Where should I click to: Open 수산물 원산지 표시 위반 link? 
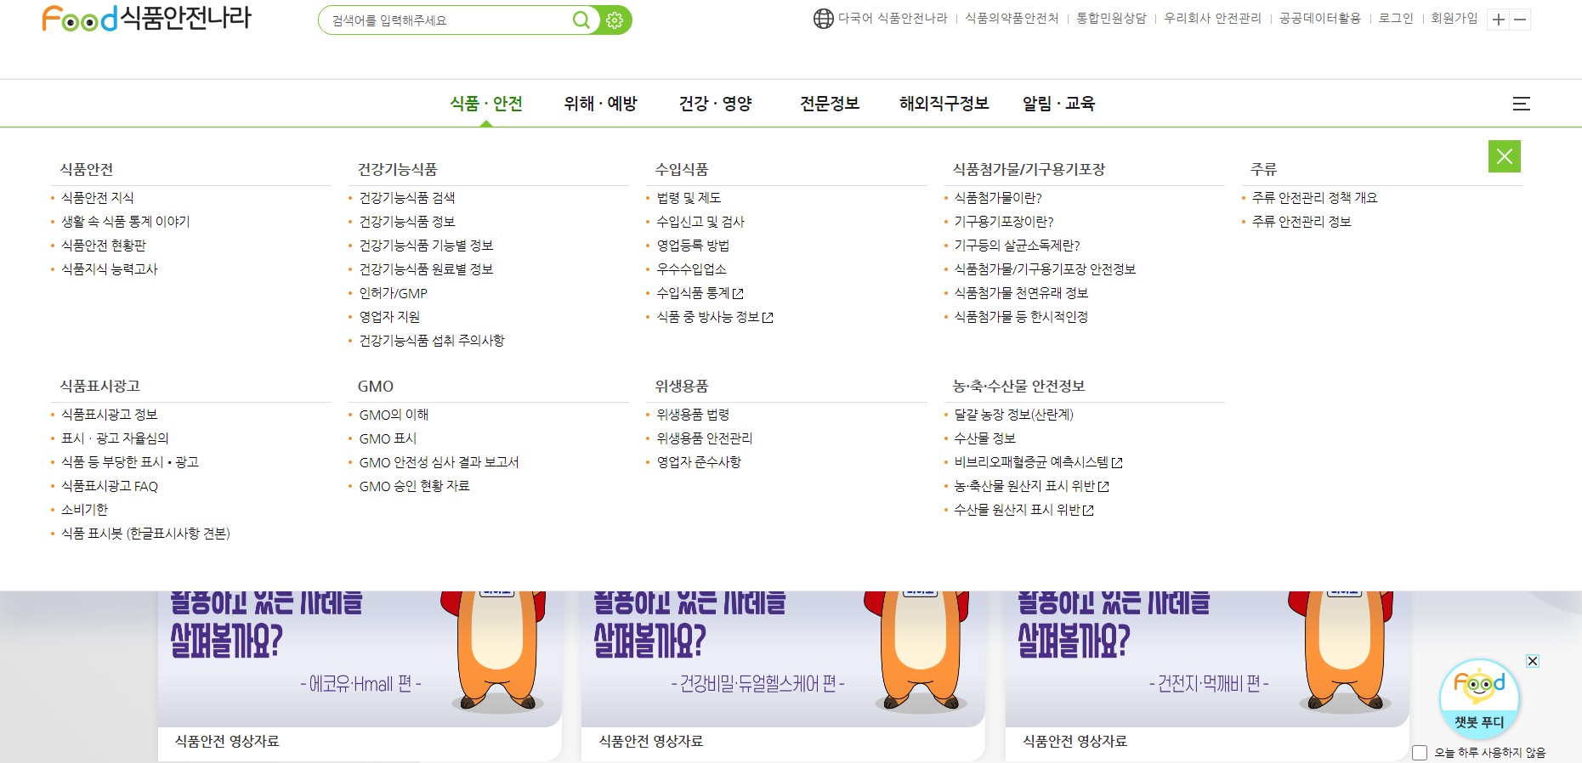point(1023,510)
